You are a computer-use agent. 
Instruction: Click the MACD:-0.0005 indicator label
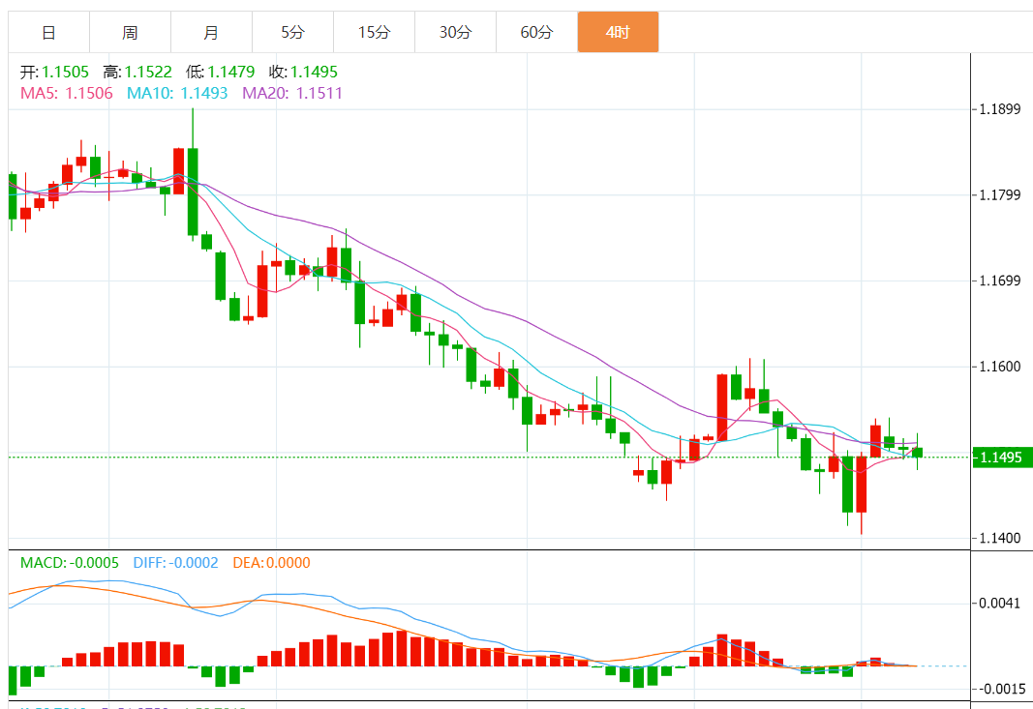[x=69, y=563]
